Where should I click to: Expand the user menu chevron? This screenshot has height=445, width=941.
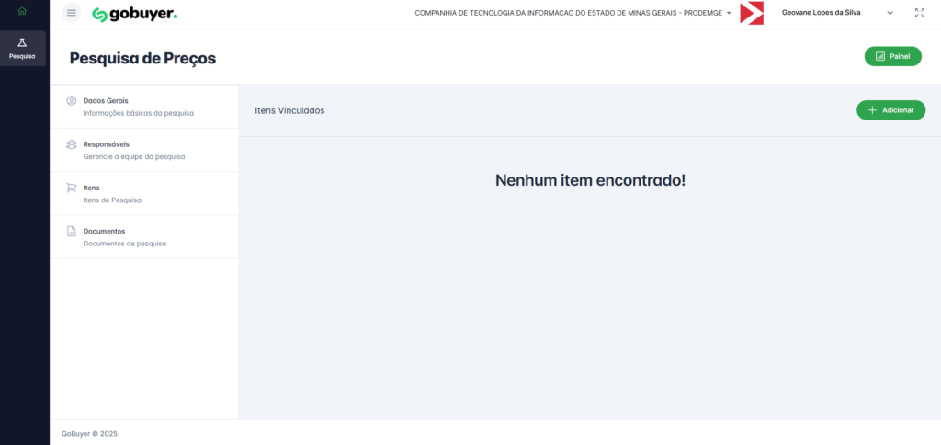(890, 13)
